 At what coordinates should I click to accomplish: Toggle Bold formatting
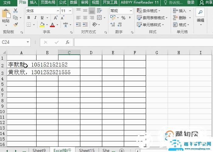coord(29,18)
